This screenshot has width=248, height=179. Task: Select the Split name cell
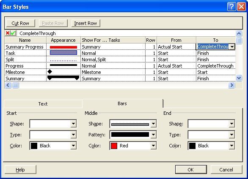(25, 60)
